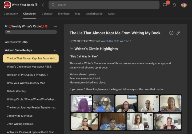Open 'Active vs. Passive & Special Guest' lesson

(x=31, y=132)
